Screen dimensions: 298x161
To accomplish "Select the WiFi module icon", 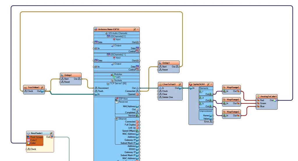I will coord(114,77).
